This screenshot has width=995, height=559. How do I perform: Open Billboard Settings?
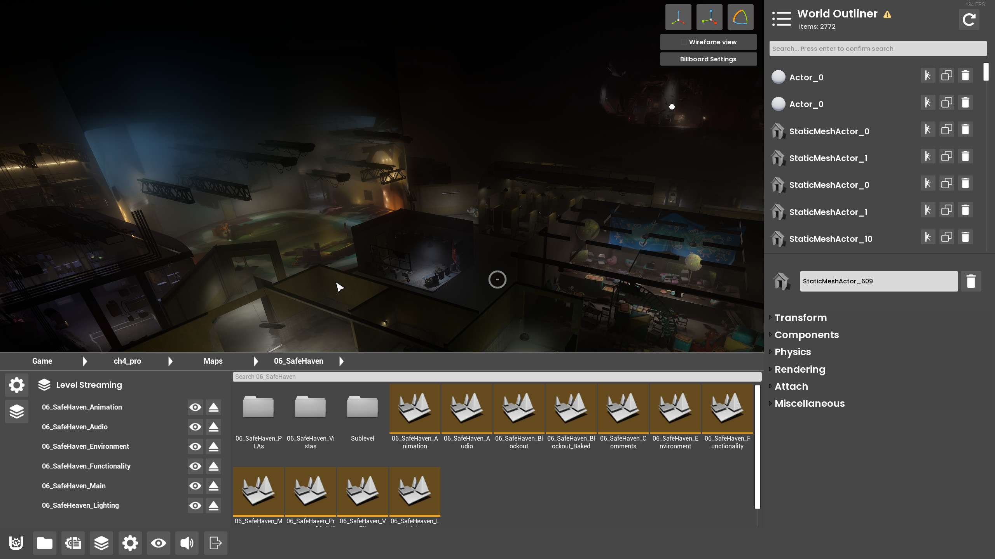[x=708, y=59]
